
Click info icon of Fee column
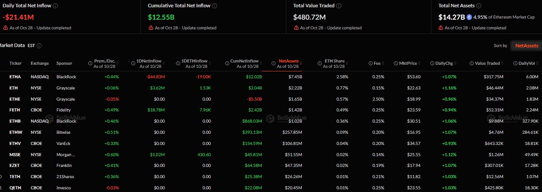(x=371, y=63)
